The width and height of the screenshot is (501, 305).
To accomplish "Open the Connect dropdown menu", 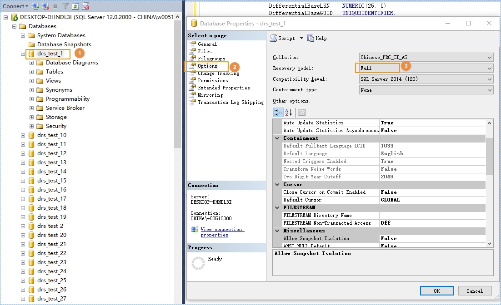I will pyautogui.click(x=15, y=6).
